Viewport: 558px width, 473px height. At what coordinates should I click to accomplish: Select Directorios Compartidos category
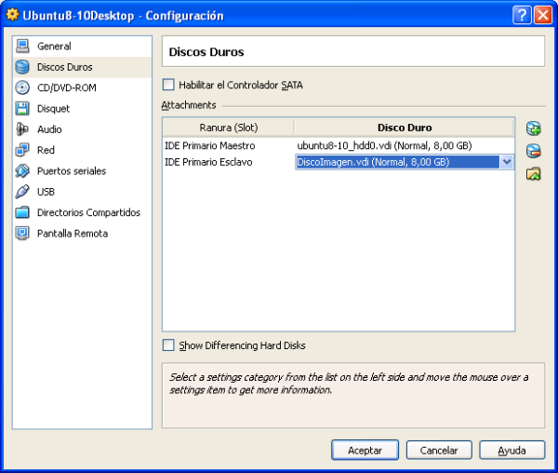click(88, 212)
